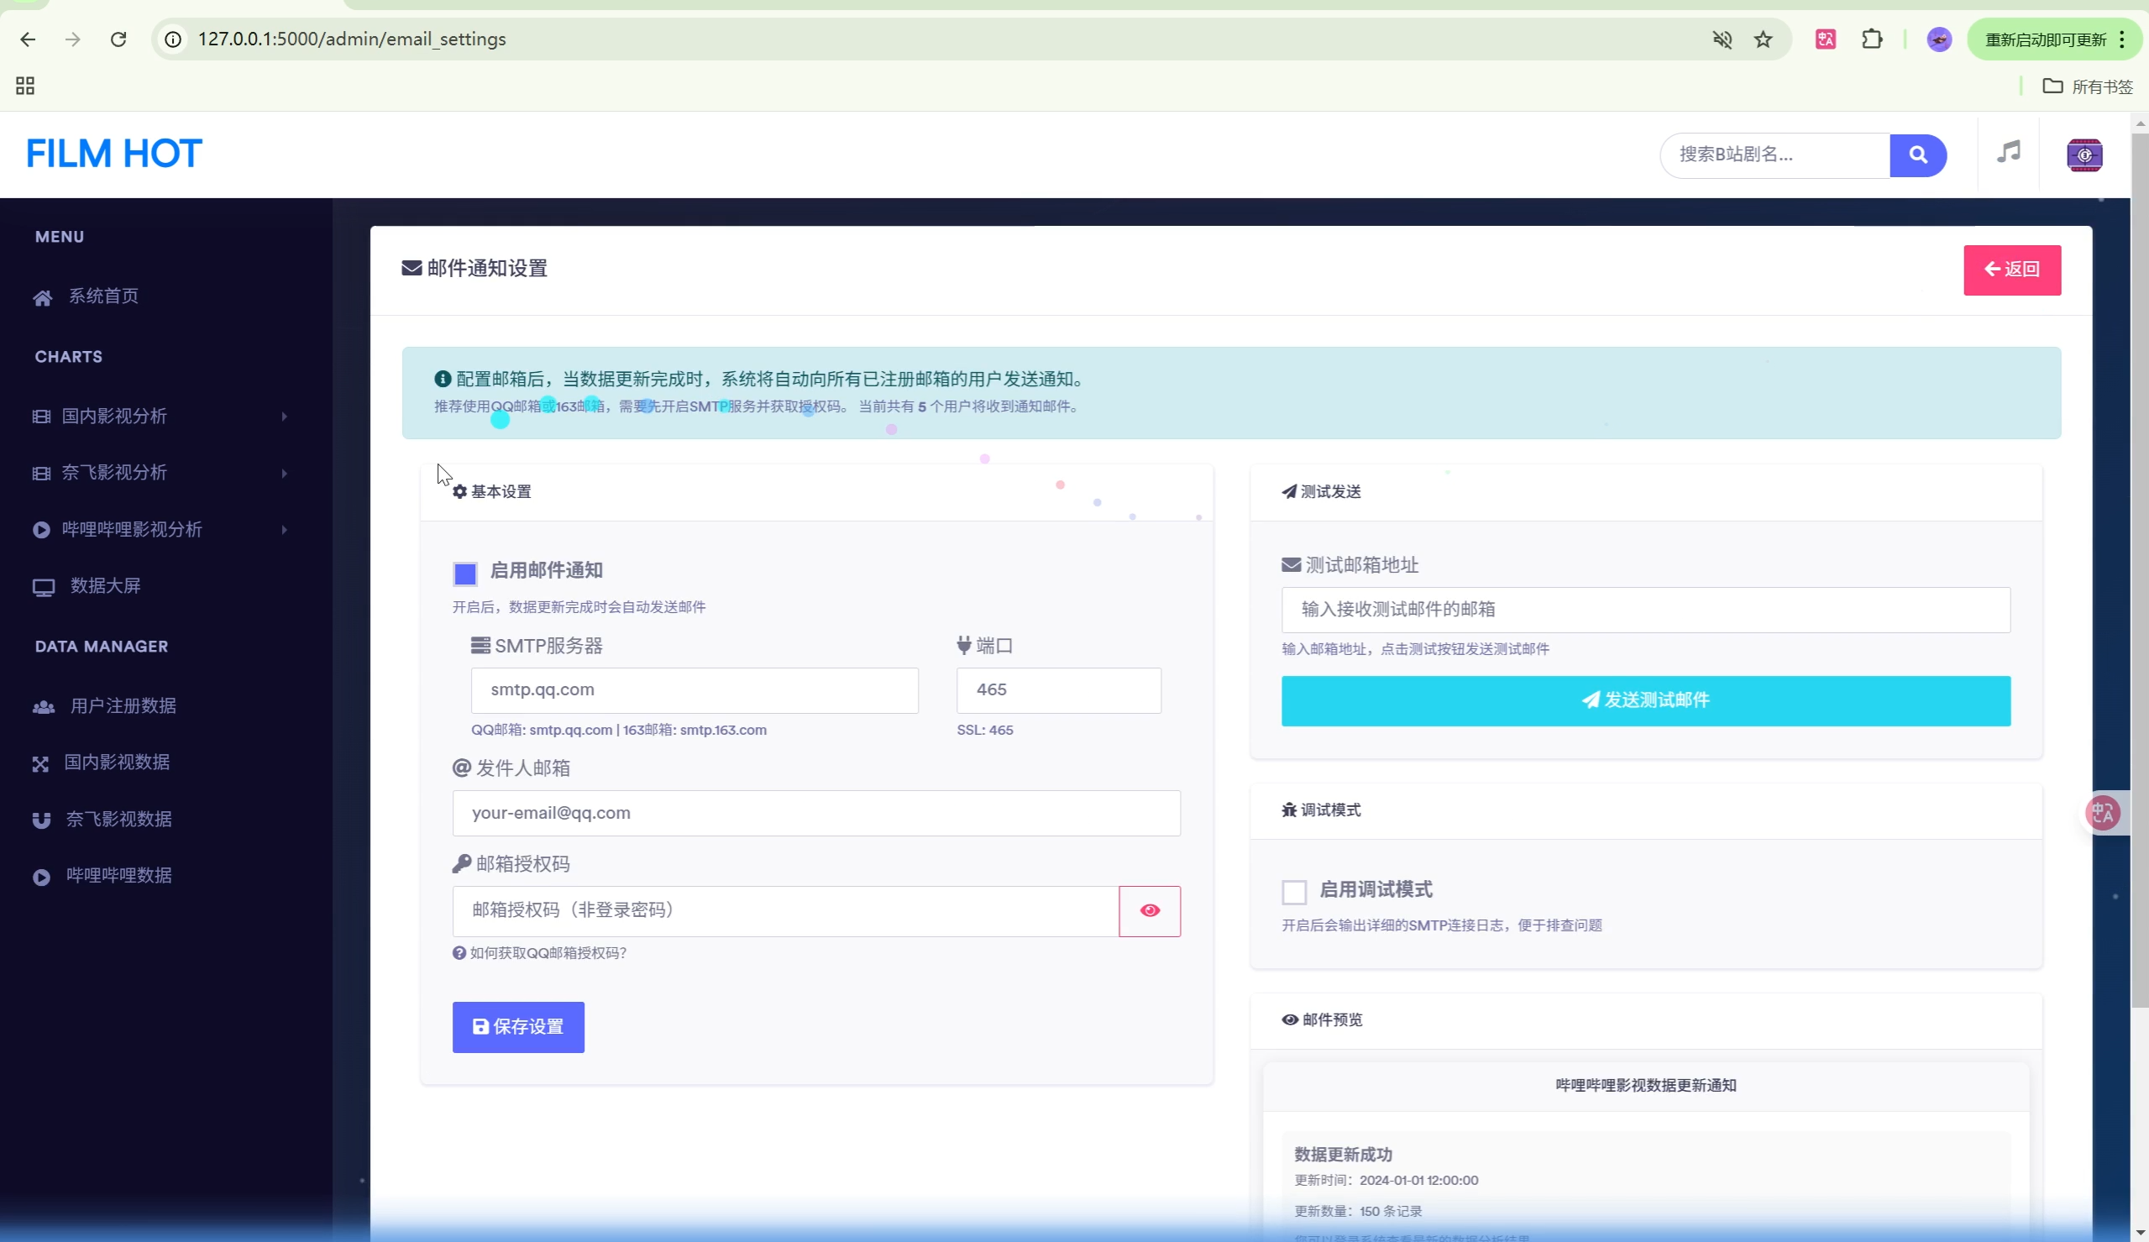This screenshot has height=1242, width=2149.
Task: Click the 测试邮箱地址 input field
Action: pyautogui.click(x=1645, y=610)
